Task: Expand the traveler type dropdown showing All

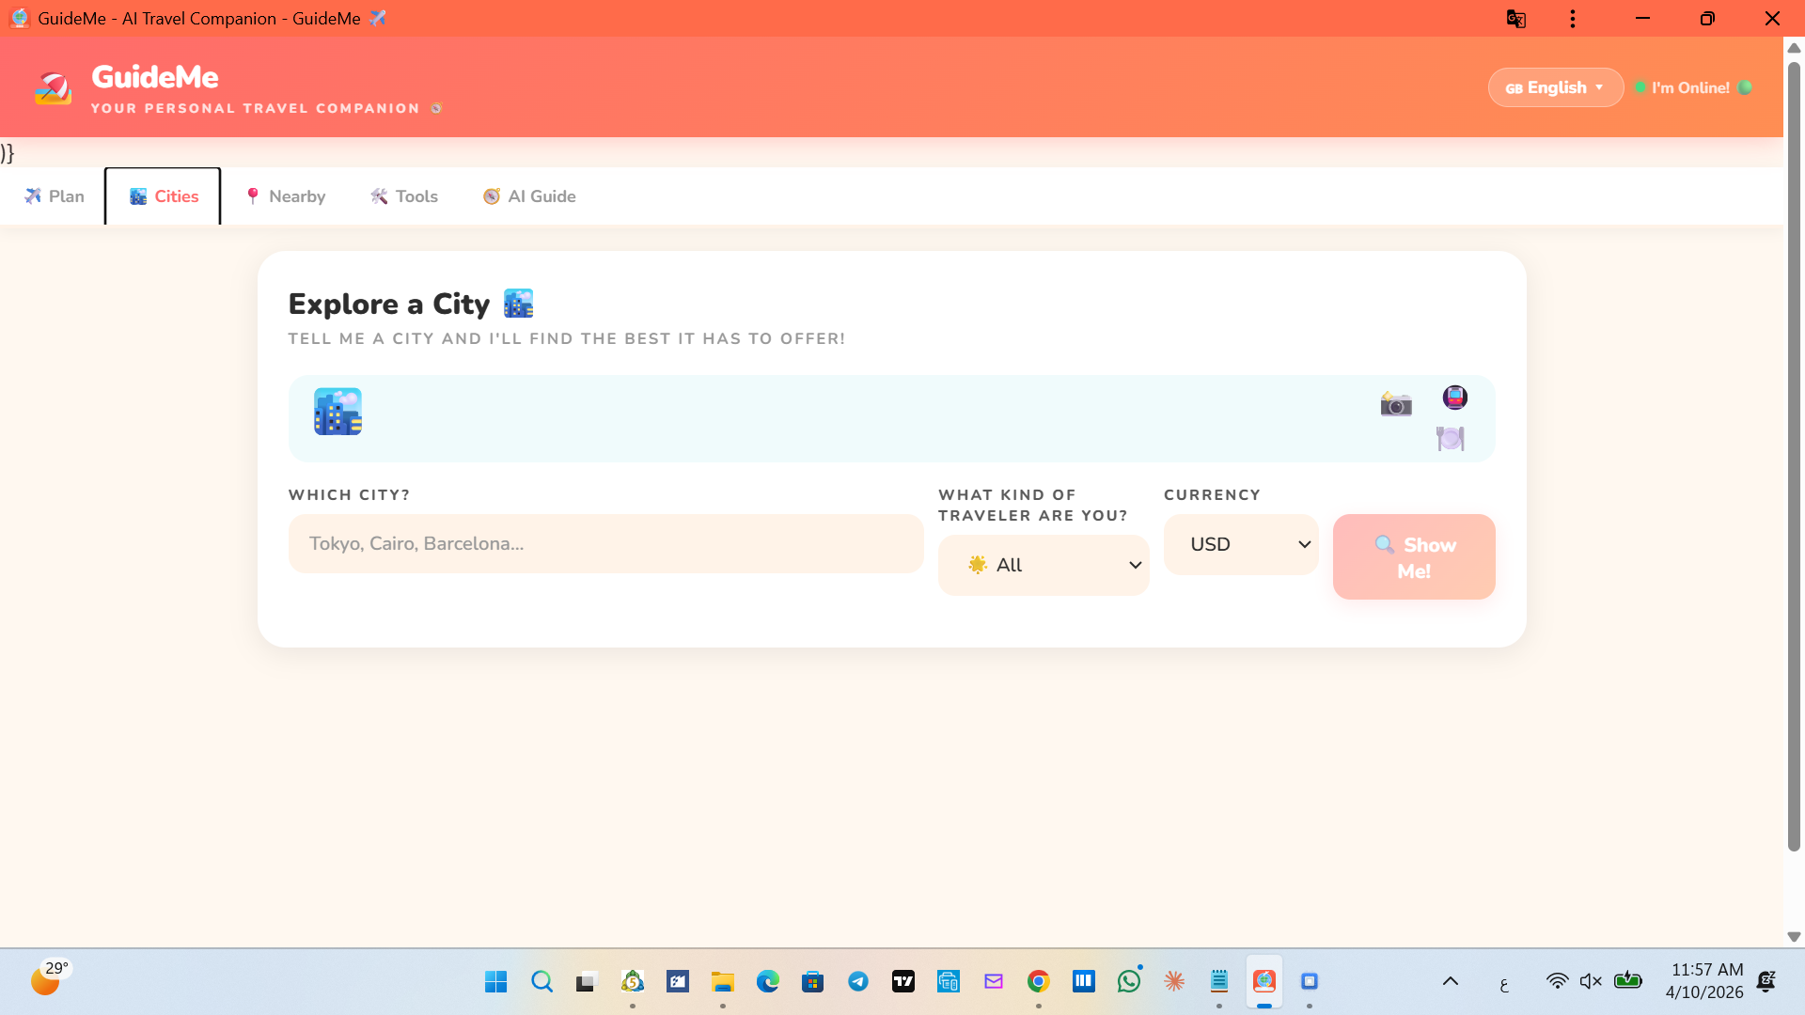Action: (1044, 564)
